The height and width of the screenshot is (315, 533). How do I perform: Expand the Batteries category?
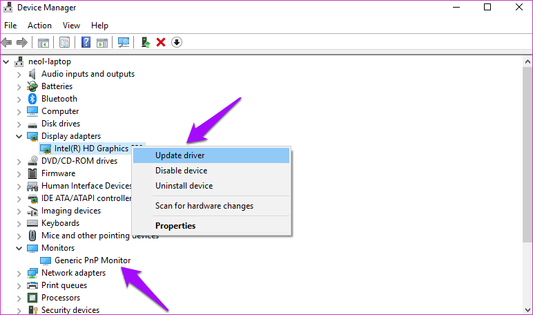tap(19, 87)
